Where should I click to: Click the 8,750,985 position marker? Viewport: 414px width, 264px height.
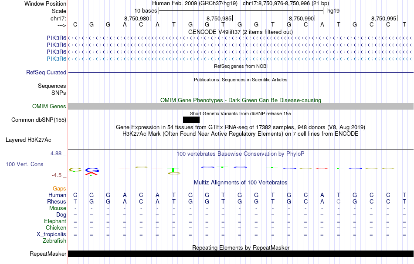[x=219, y=18]
